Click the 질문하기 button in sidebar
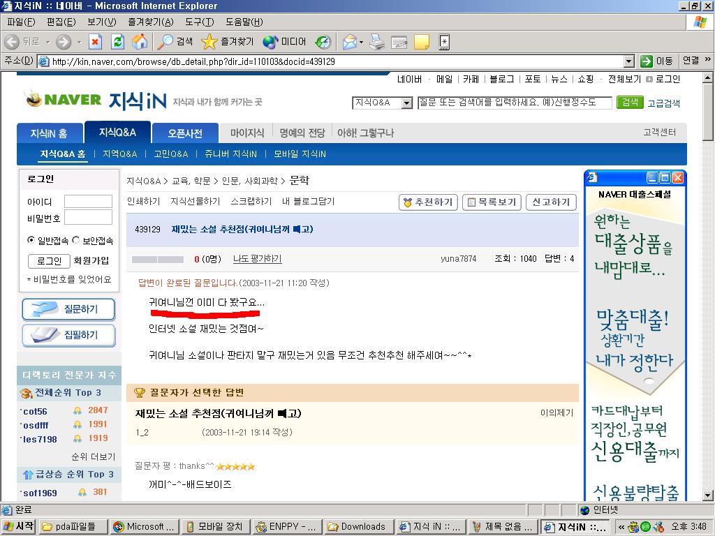The height and width of the screenshot is (536, 715). point(68,309)
